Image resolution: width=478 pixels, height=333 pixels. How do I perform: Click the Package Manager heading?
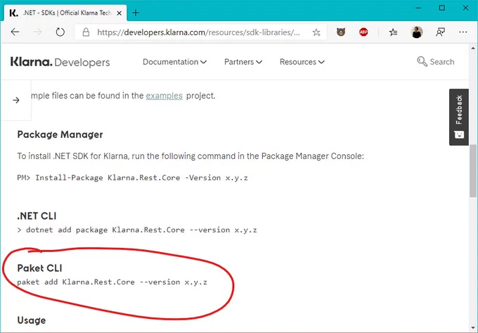pyautogui.click(x=60, y=134)
